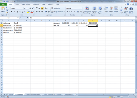Toggle Center horizontal alignment

point(40,12)
